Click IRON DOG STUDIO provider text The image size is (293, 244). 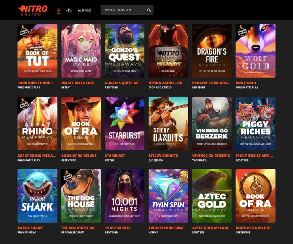point(160,88)
